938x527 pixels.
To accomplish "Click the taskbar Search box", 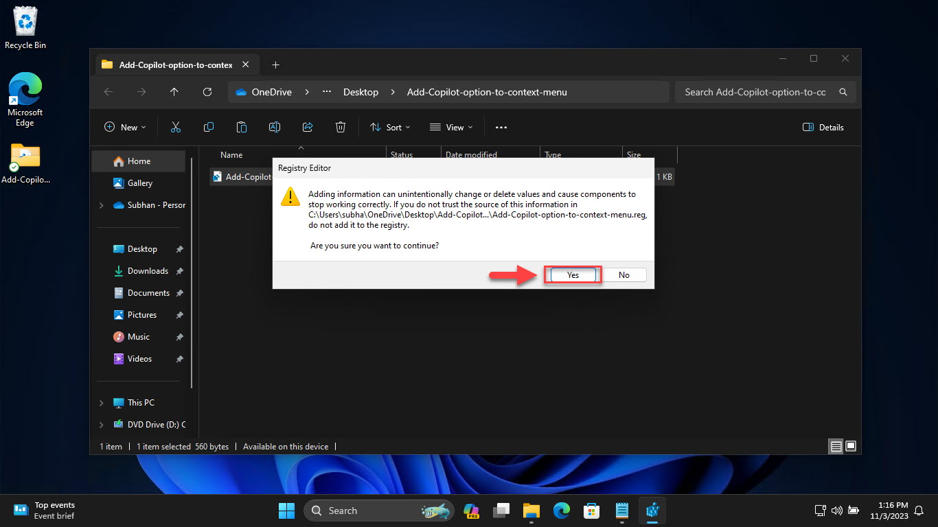I will pyautogui.click(x=378, y=511).
